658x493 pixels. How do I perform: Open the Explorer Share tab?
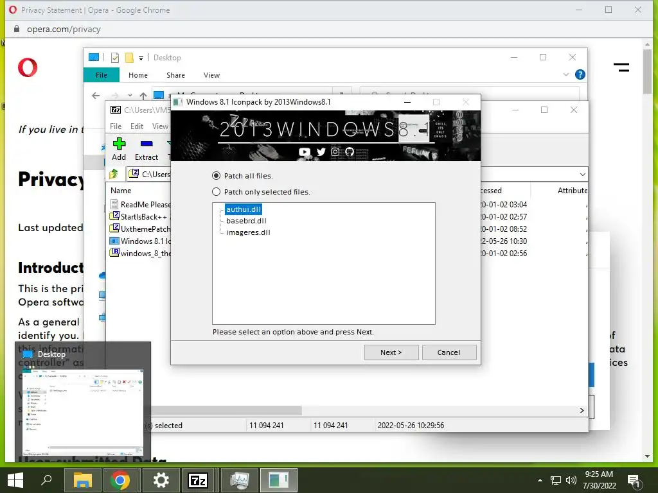click(x=175, y=75)
